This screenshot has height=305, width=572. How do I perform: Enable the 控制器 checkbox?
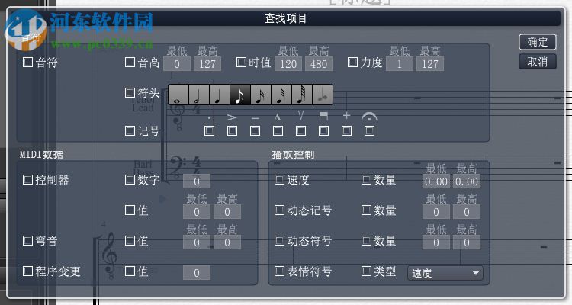coord(27,179)
